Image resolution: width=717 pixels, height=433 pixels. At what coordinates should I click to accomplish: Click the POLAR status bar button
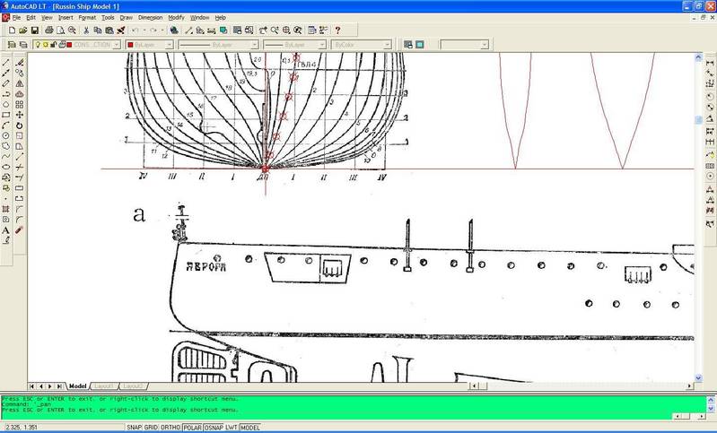pyautogui.click(x=192, y=428)
